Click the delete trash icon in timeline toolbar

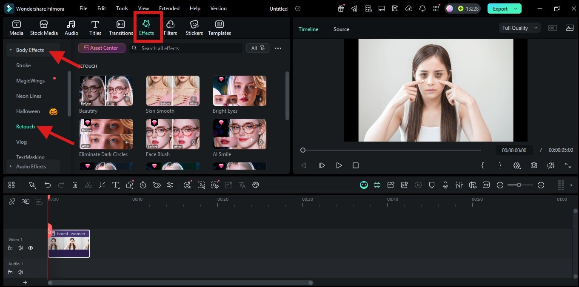[x=75, y=185]
